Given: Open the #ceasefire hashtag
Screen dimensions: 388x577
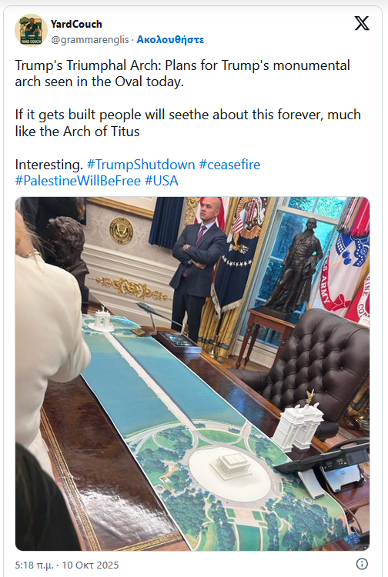Looking at the screenshot, I should click(x=229, y=165).
